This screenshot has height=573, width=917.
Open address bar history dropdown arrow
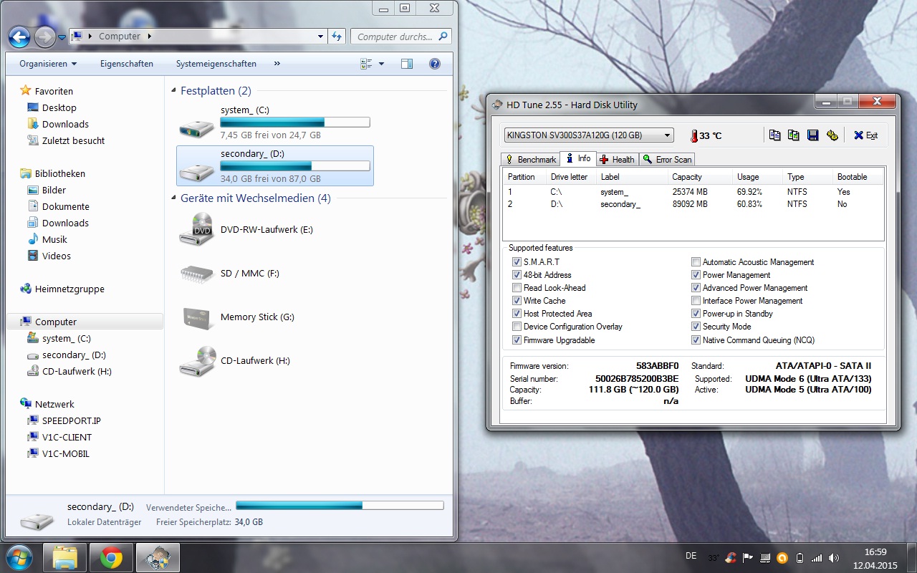point(320,36)
